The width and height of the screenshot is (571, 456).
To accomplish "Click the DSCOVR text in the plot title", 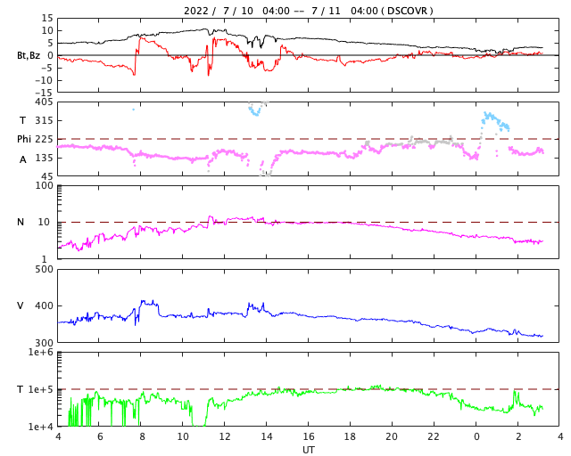I will [410, 11].
